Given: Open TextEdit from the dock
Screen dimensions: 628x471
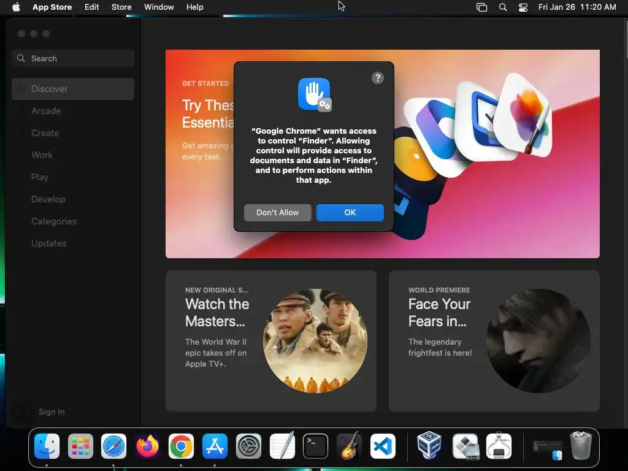Looking at the screenshot, I should tap(282, 445).
